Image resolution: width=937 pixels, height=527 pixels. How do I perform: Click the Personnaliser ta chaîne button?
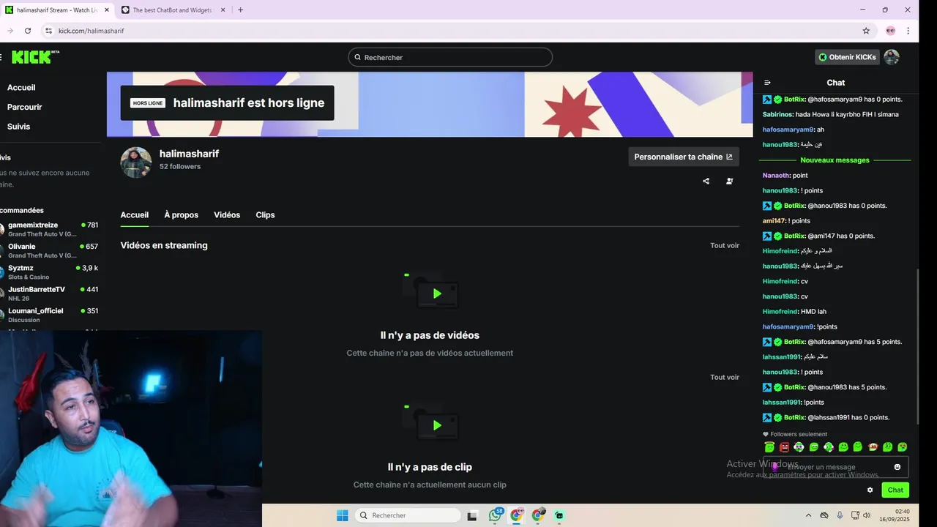pos(684,157)
